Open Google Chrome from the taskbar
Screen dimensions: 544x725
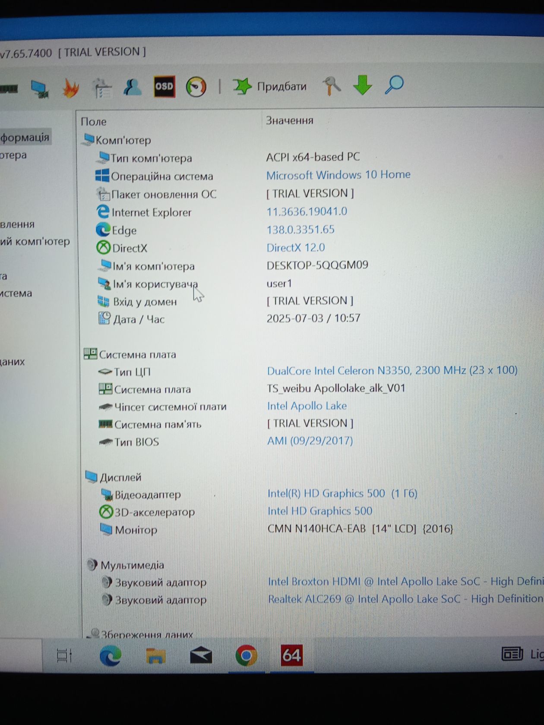pyautogui.click(x=246, y=656)
